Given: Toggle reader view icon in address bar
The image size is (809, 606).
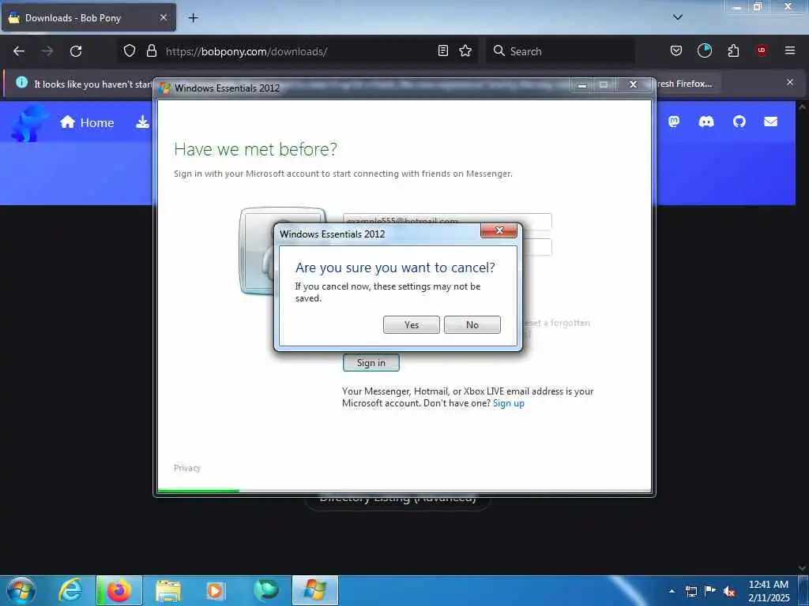Looking at the screenshot, I should click(x=442, y=51).
